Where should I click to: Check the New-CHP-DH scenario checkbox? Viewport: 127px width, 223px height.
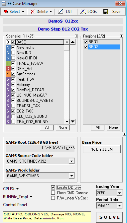pyautogui.click(x=13, y=58)
